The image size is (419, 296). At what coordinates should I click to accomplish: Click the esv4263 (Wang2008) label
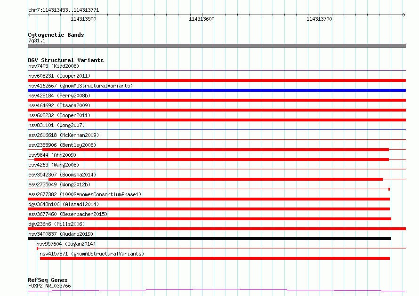[54, 165]
